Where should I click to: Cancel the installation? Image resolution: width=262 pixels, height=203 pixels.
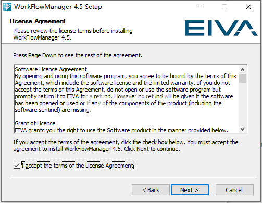[234, 190]
